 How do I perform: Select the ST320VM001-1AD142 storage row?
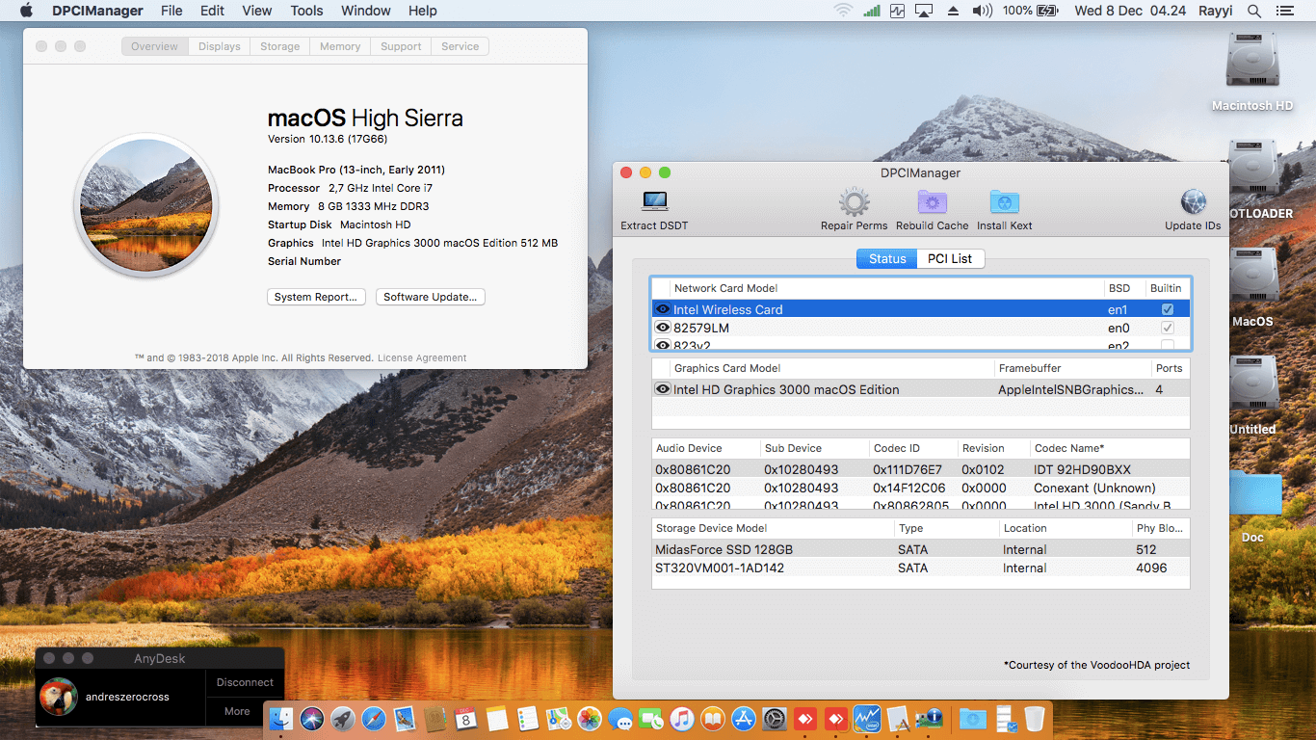point(920,568)
